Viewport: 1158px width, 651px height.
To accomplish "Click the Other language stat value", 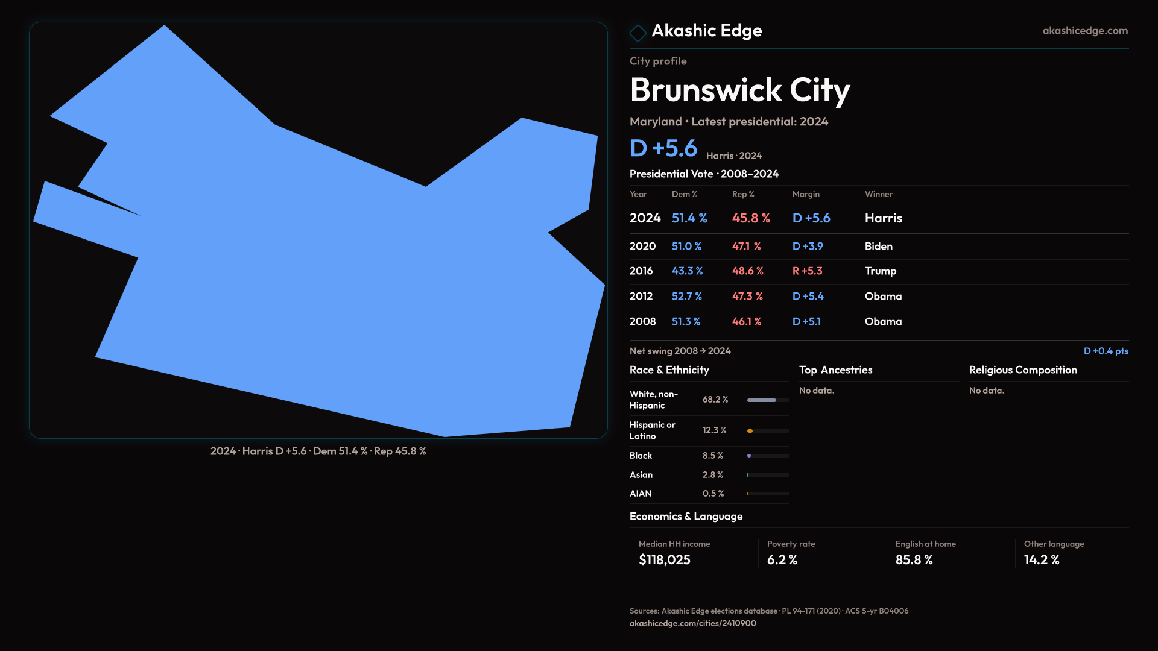I will [1042, 560].
